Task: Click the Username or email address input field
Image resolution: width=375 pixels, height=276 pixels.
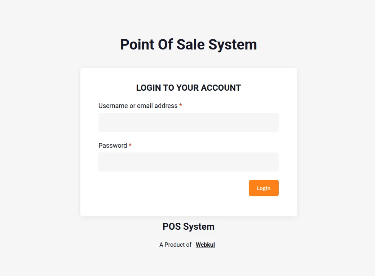Action: tap(188, 122)
